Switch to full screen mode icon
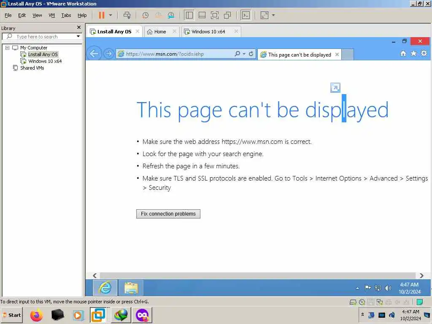Screen dimensions: 432x324 [x=215, y=15]
